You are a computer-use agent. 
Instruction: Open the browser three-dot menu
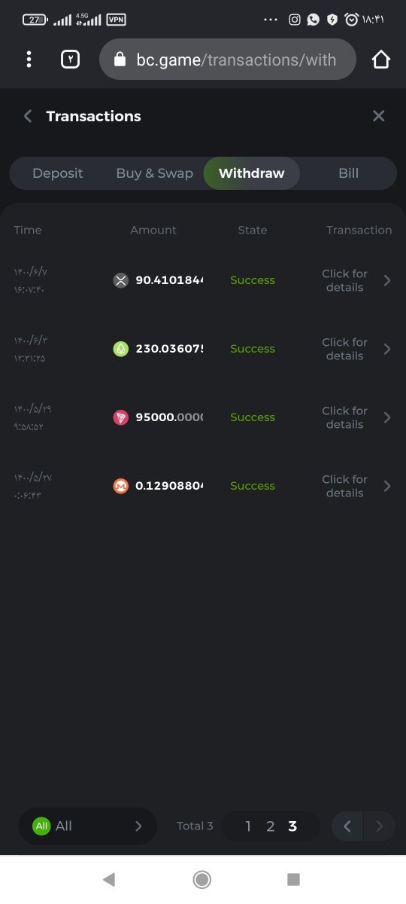coord(29,59)
